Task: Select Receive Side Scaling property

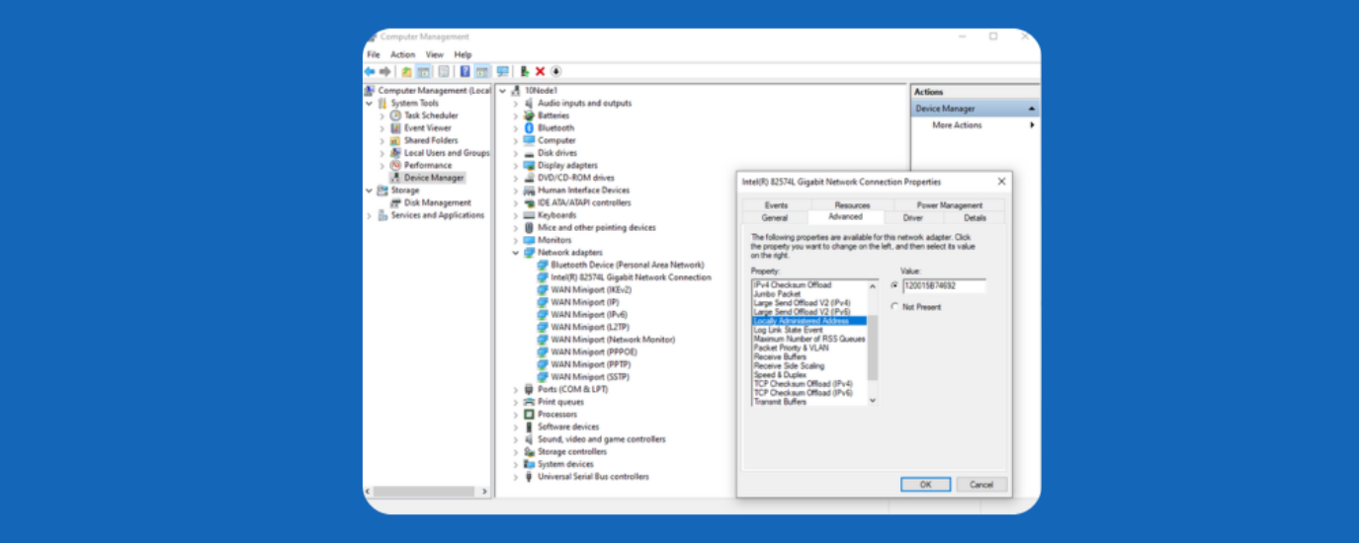Action: point(789,366)
